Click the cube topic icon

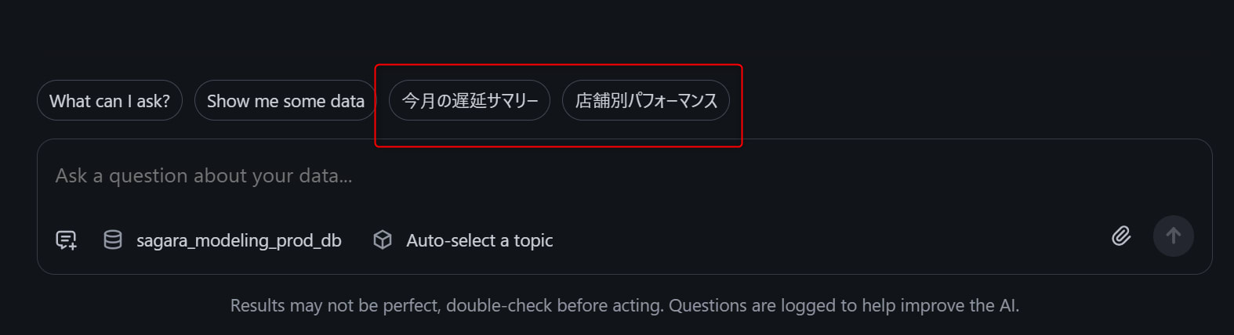[383, 240]
